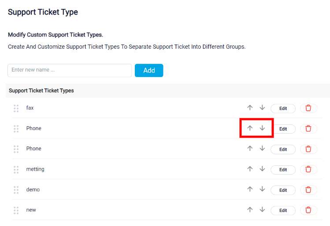Screen dimensions: 330x226
Task: Click the drag handle beside fax
Action: 16,108
